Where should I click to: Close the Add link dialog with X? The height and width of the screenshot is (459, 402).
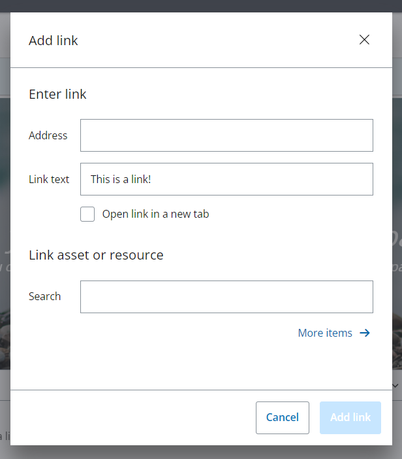click(x=364, y=40)
